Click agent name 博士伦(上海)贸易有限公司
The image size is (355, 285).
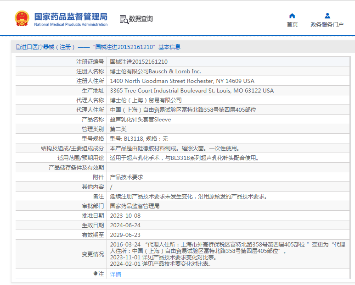pyautogui.click(x=146, y=100)
